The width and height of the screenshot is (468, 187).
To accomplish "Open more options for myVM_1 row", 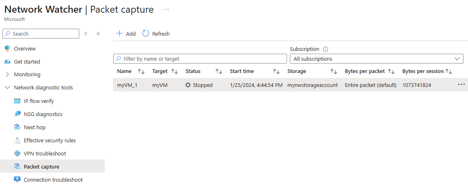I will coord(461,85).
